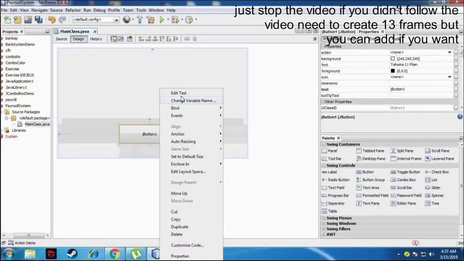Collapse the Other Properties section

322,102
